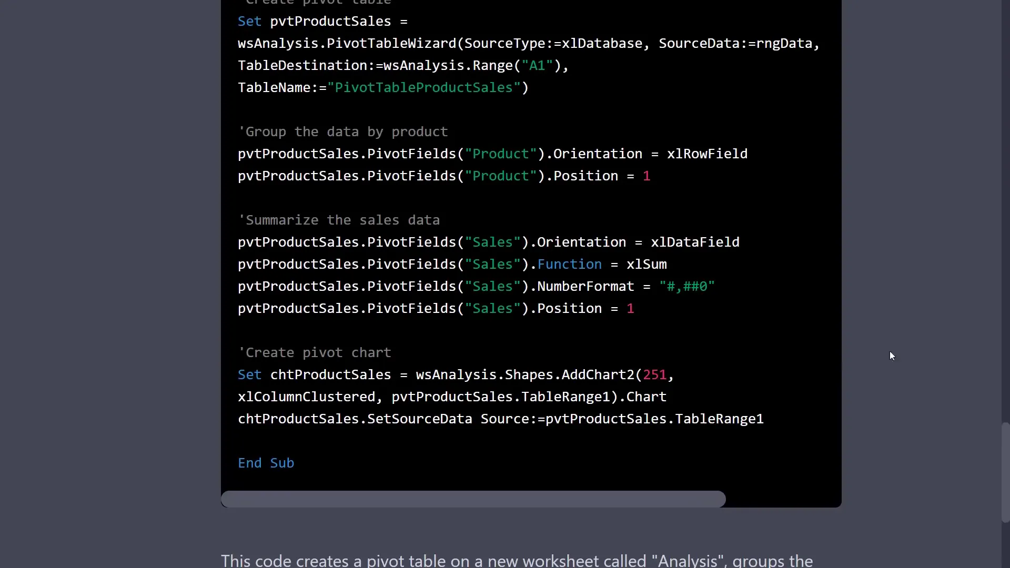Image resolution: width=1010 pixels, height=568 pixels.
Task: Click the 'Summarize the sales data comment
Action: pyautogui.click(x=339, y=220)
